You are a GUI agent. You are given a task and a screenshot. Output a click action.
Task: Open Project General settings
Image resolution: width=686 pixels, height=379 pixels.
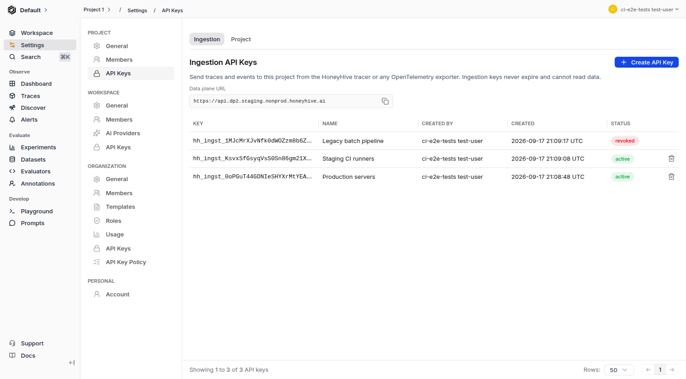pyautogui.click(x=131, y=46)
